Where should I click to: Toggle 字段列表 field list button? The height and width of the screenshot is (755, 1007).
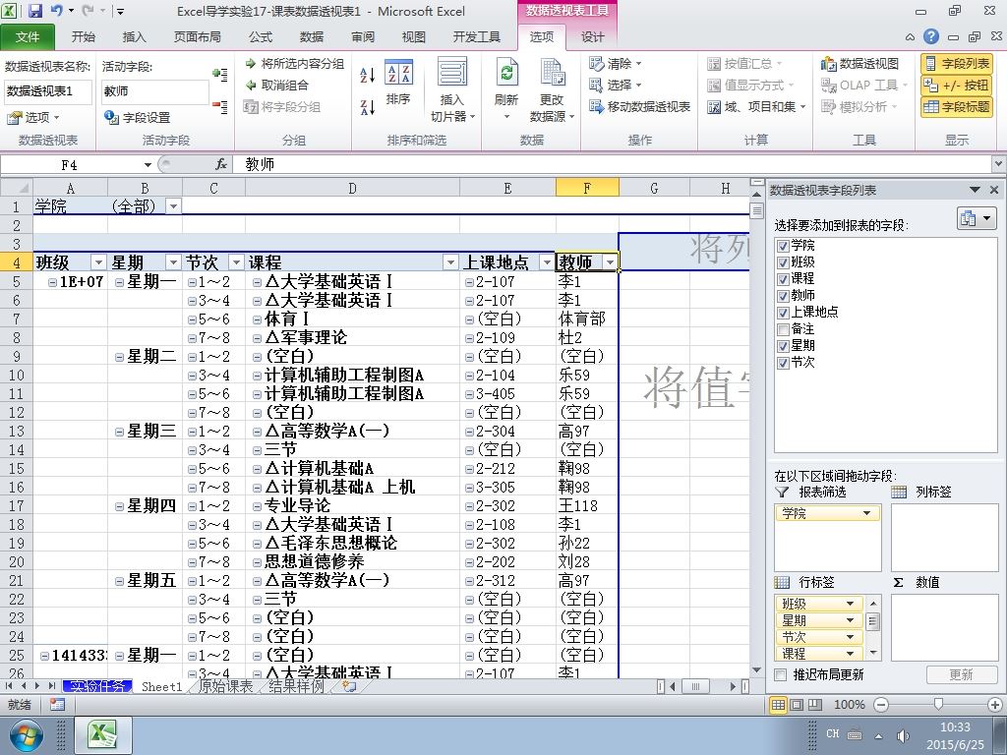click(957, 64)
